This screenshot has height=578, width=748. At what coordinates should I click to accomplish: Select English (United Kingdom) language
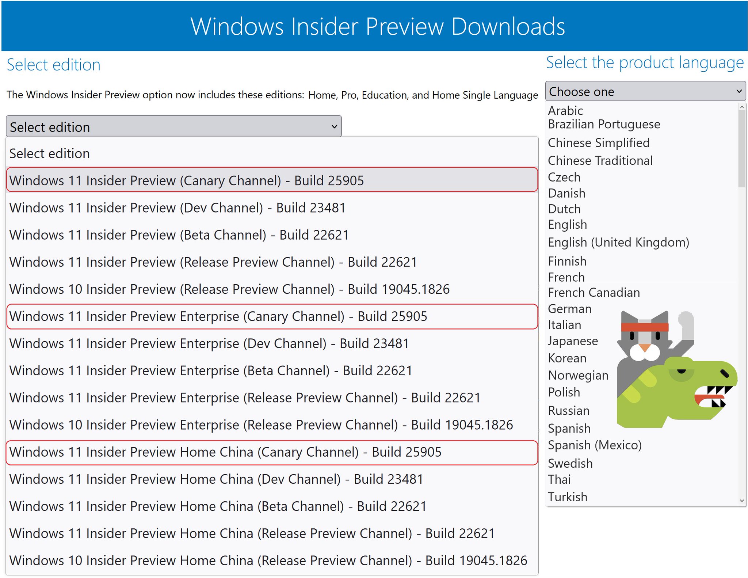pyautogui.click(x=618, y=242)
